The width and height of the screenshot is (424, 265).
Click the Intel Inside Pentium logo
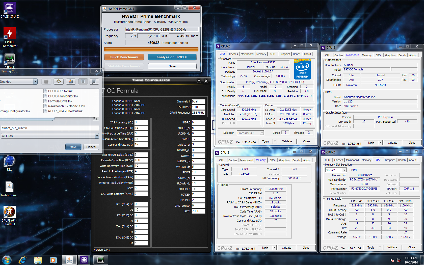click(302, 69)
